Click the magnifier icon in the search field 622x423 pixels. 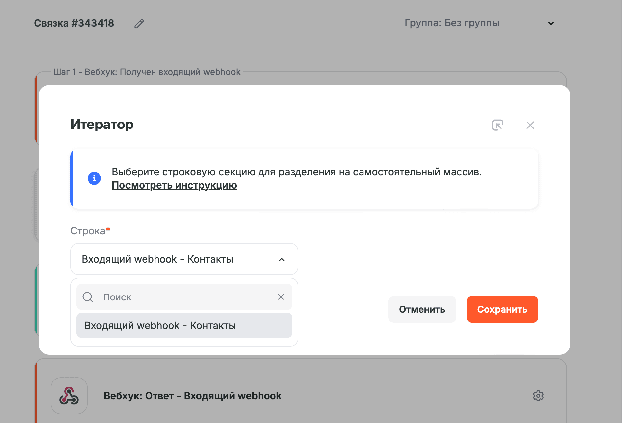coord(87,297)
